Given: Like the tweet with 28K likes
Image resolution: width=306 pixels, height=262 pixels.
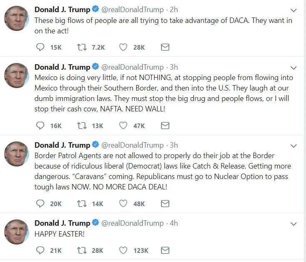Looking at the screenshot, I should (123, 48).
